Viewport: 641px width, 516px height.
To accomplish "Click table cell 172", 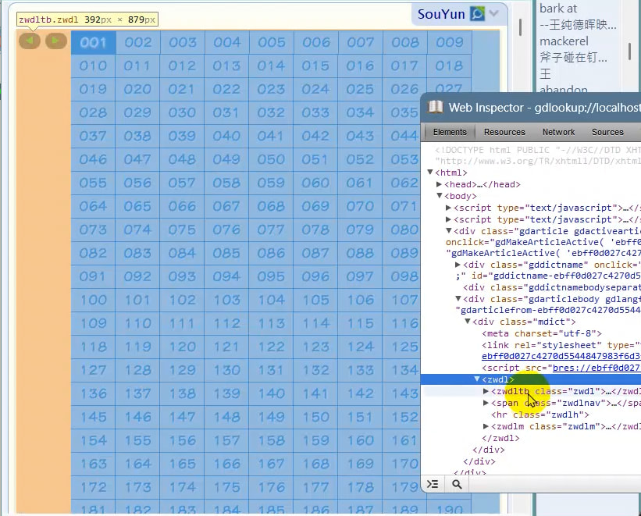I will pos(93,487).
